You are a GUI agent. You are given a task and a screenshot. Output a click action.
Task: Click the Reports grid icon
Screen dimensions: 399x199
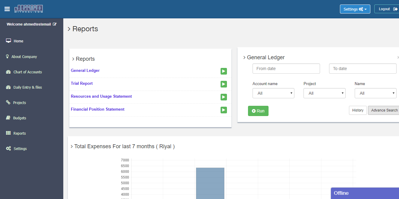[8, 133]
